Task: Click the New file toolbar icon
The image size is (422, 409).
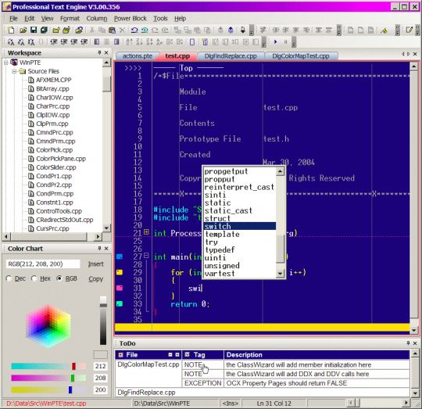Action: tap(11, 30)
